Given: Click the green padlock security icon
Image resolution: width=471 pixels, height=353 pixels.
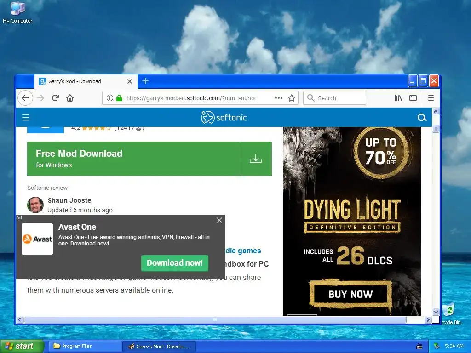Looking at the screenshot, I should pyautogui.click(x=119, y=98).
